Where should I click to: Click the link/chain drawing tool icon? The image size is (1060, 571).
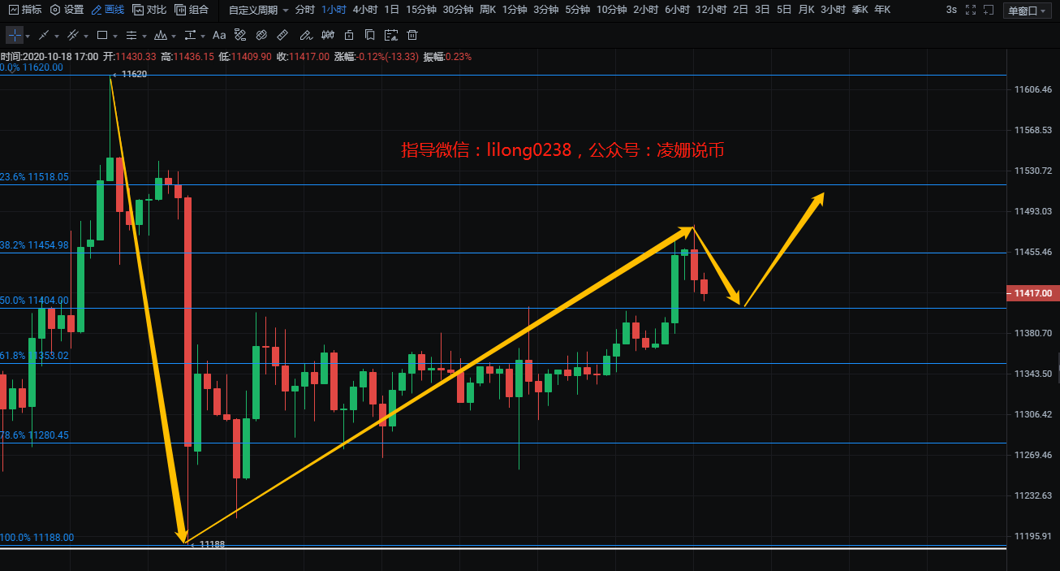tap(261, 36)
